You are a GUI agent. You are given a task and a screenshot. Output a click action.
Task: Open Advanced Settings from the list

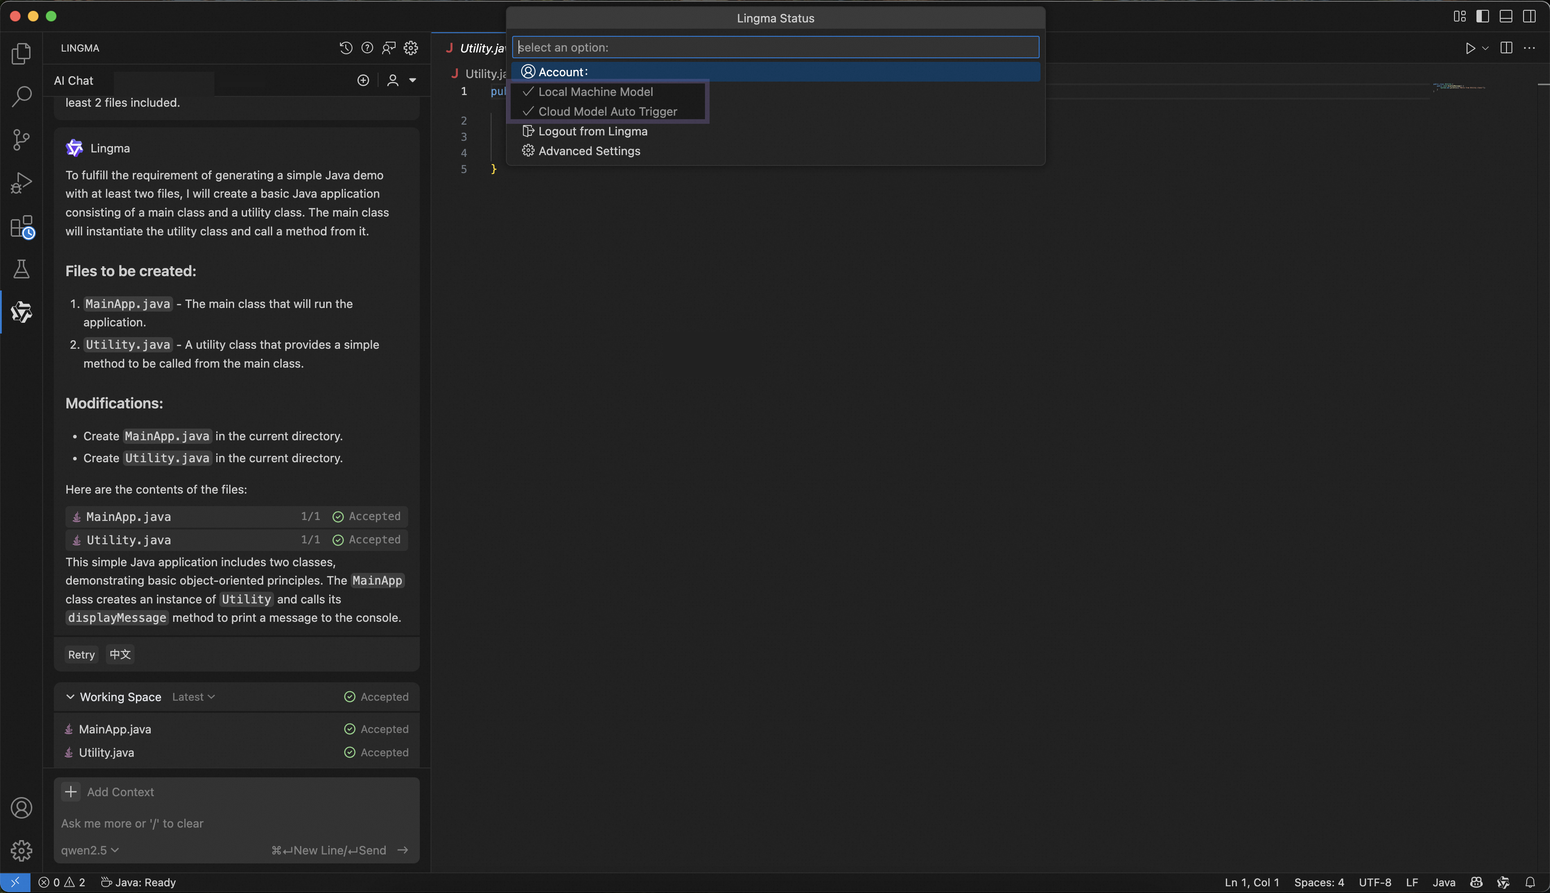point(776,151)
